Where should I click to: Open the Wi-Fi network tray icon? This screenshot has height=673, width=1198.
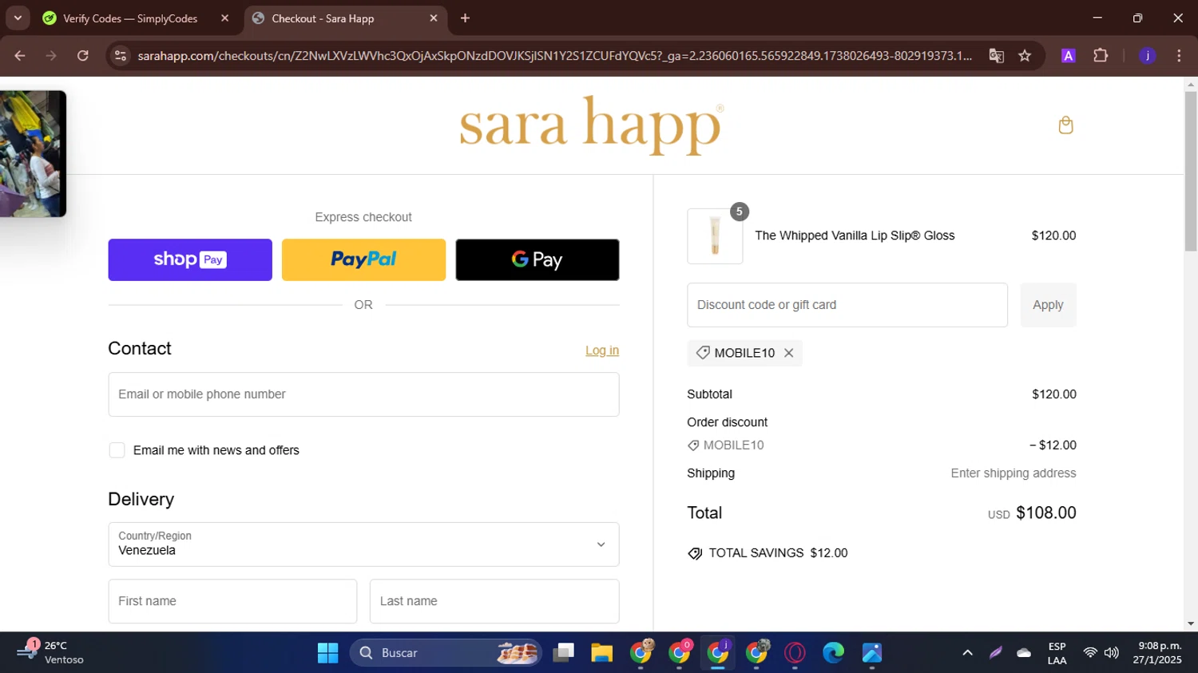click(x=1089, y=653)
